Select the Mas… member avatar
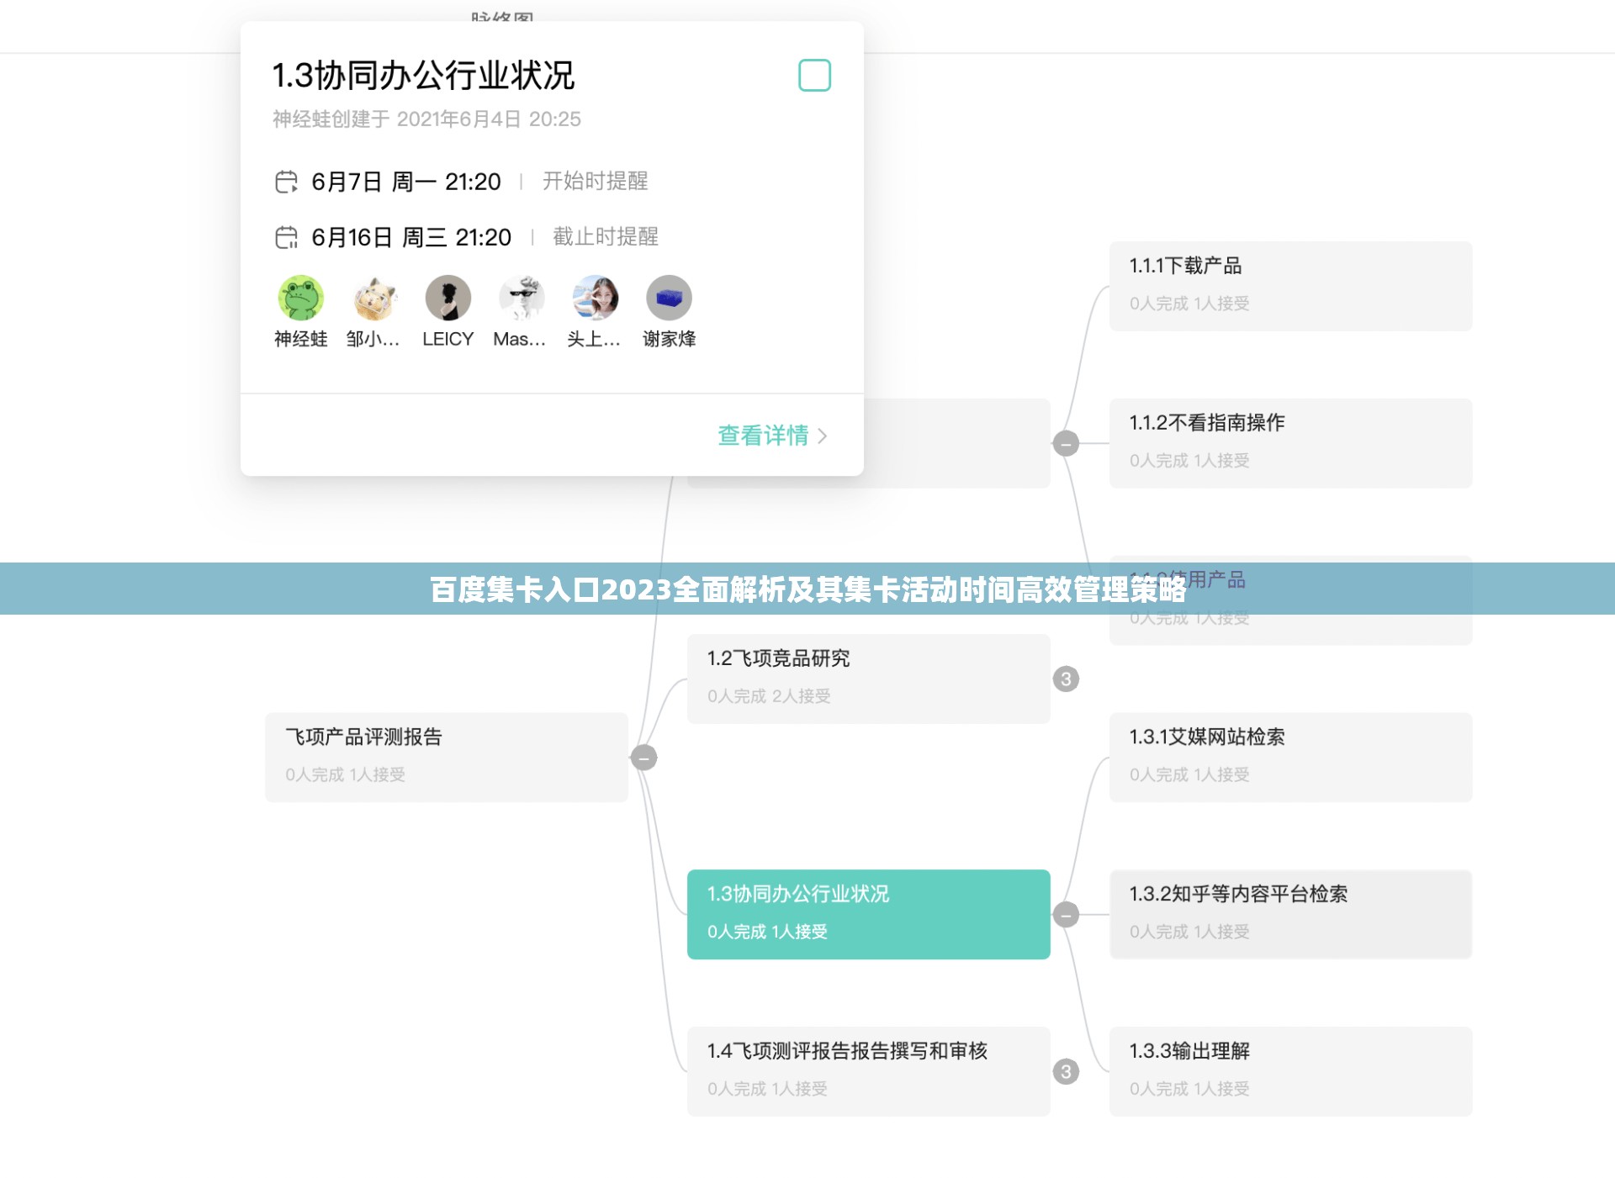This screenshot has height=1178, width=1615. (522, 298)
